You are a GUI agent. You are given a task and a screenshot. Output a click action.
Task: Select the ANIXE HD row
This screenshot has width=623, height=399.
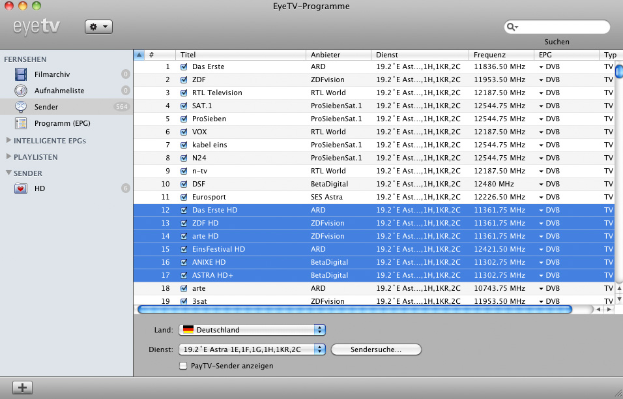(x=374, y=262)
